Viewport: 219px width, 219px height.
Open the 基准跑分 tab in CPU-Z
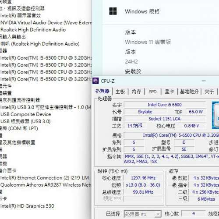pyautogui.click(x=189, y=92)
